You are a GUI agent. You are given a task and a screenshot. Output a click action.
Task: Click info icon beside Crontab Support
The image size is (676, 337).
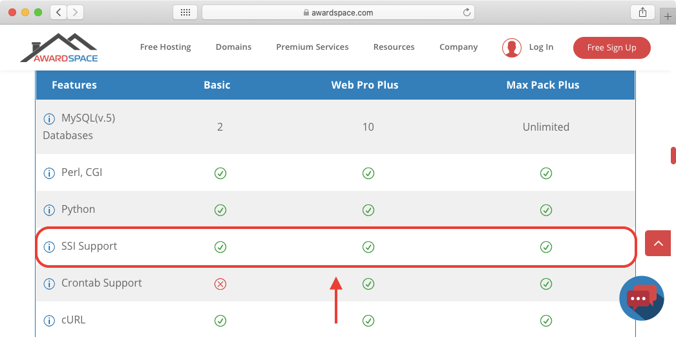(48, 284)
